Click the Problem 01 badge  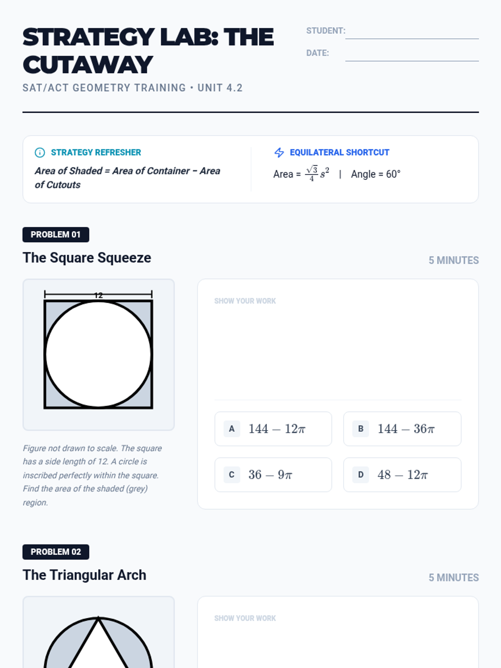[56, 235]
